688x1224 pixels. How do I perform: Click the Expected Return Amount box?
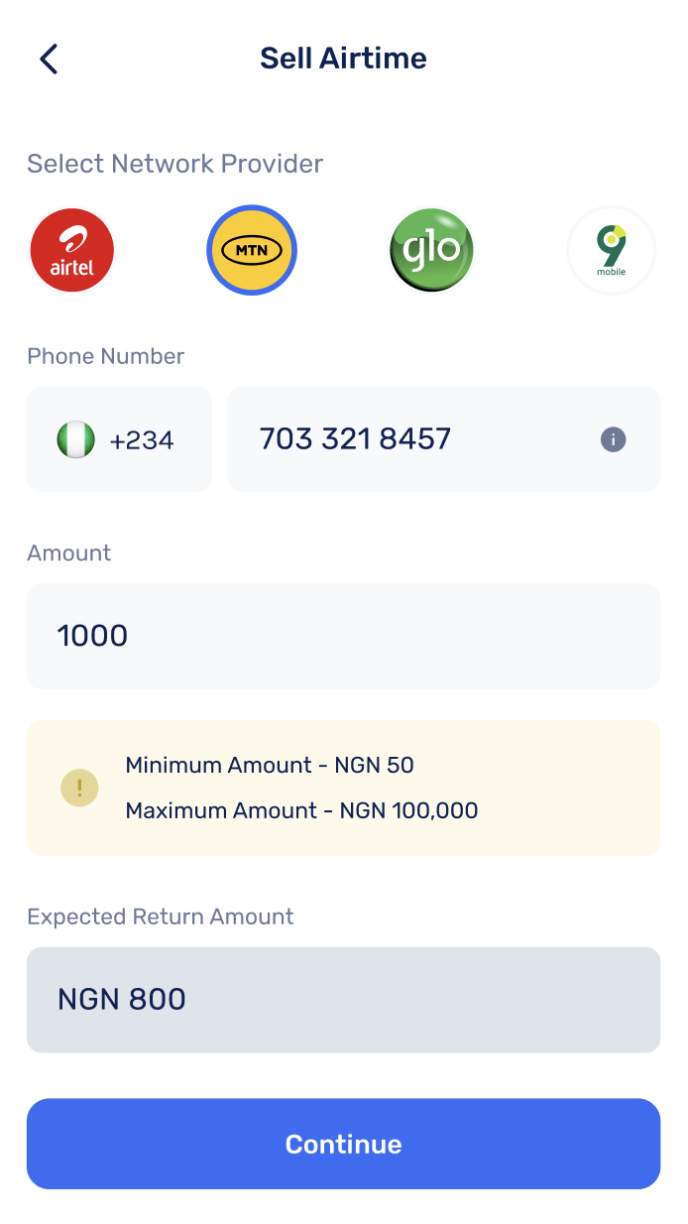click(x=343, y=999)
